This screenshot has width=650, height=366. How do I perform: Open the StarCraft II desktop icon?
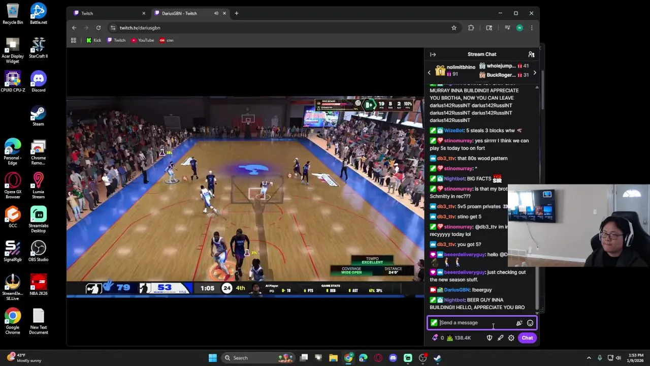[39, 48]
